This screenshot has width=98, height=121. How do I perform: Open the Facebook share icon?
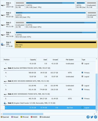[x=88, y=117]
